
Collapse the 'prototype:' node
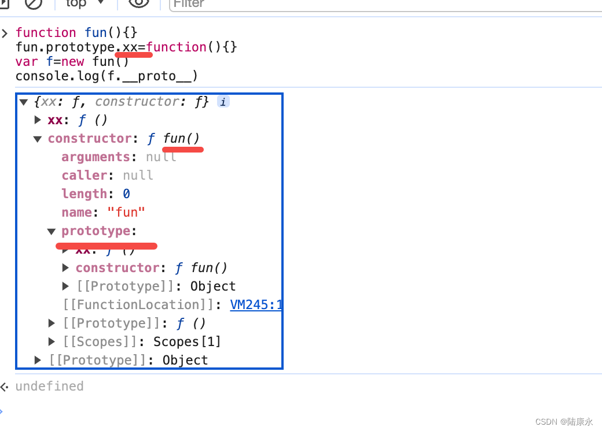pyautogui.click(x=52, y=232)
